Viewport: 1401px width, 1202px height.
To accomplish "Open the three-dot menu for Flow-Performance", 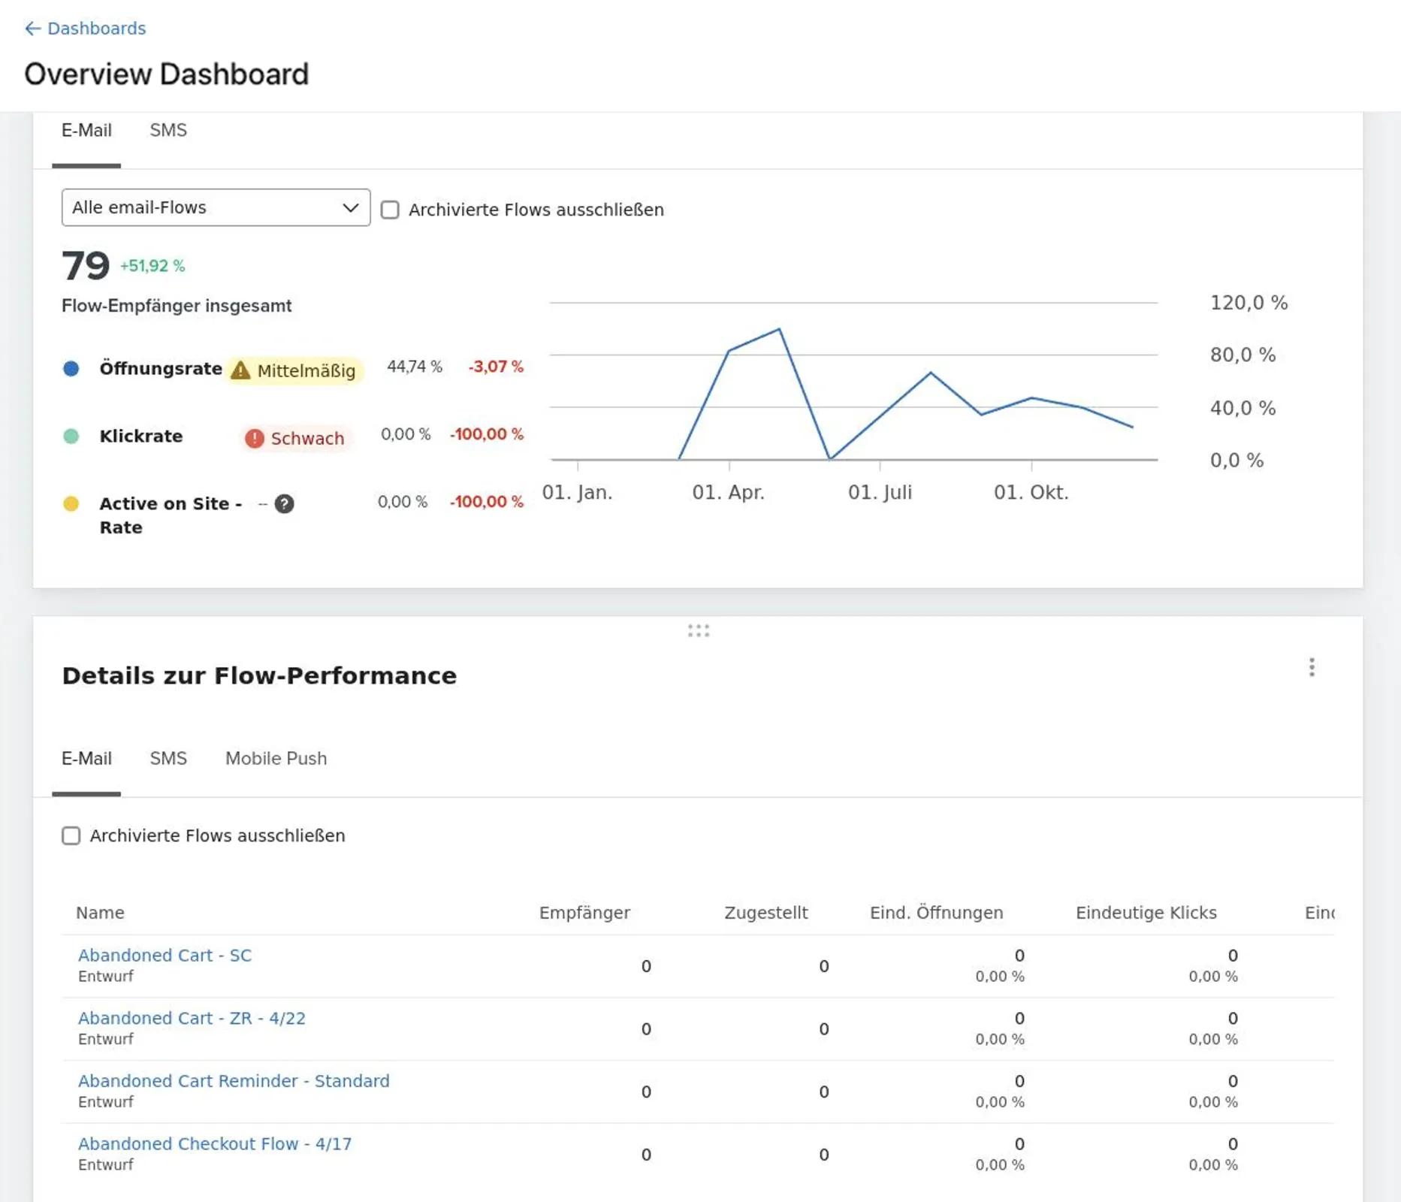I will [1312, 667].
